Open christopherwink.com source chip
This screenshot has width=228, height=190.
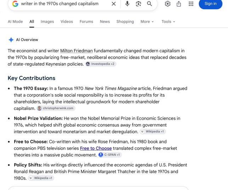(56, 108)
